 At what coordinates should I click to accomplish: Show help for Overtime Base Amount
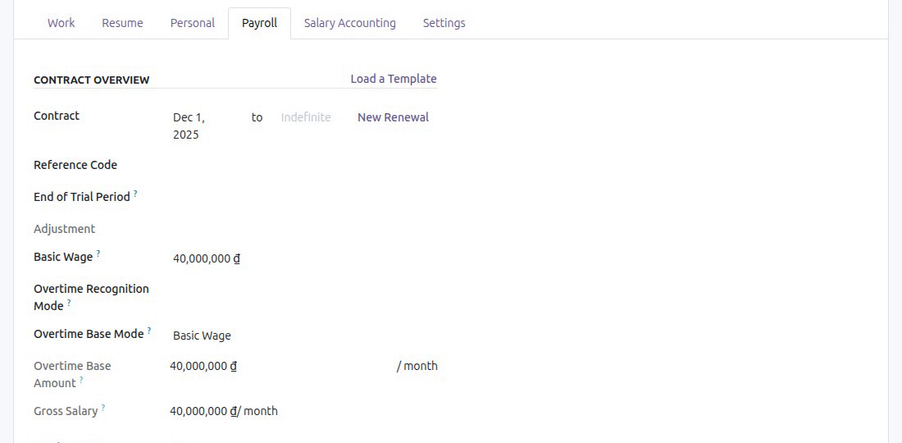81,380
